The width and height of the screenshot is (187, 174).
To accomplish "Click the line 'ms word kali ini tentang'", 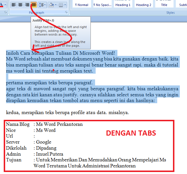I will tap(50, 71).
